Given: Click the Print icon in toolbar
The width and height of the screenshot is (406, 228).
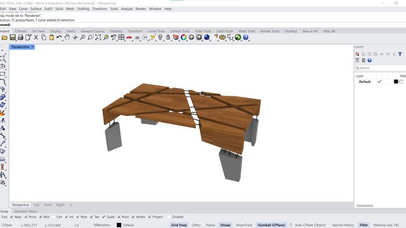Looking at the screenshot, I should click(20, 37).
